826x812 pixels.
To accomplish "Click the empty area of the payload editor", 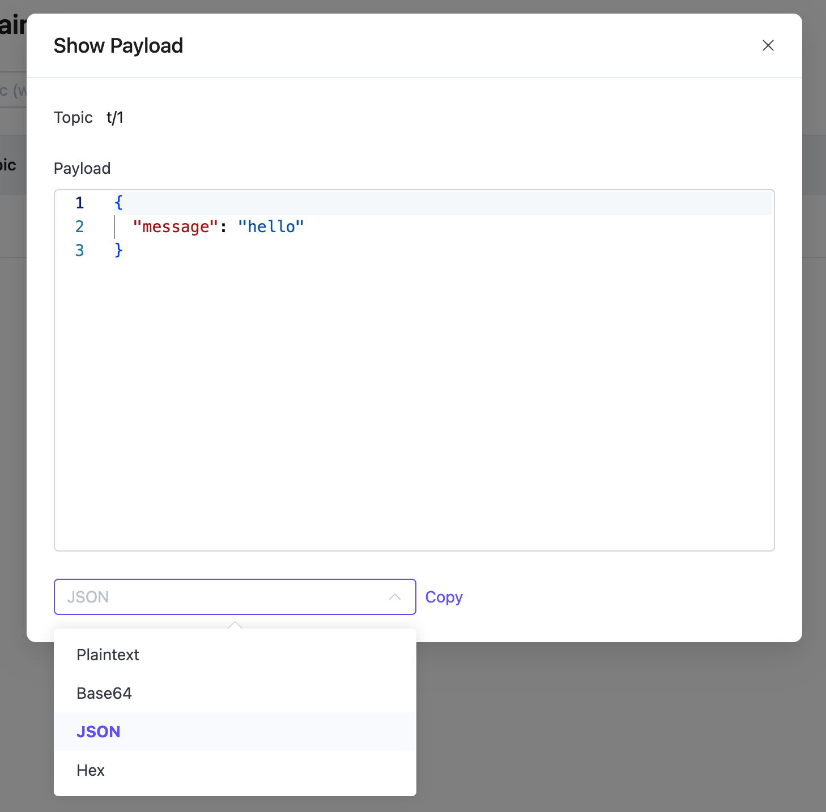I will [414, 396].
